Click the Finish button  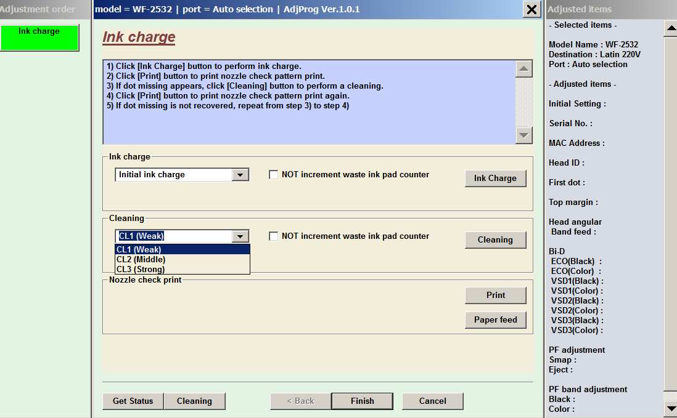tap(363, 401)
